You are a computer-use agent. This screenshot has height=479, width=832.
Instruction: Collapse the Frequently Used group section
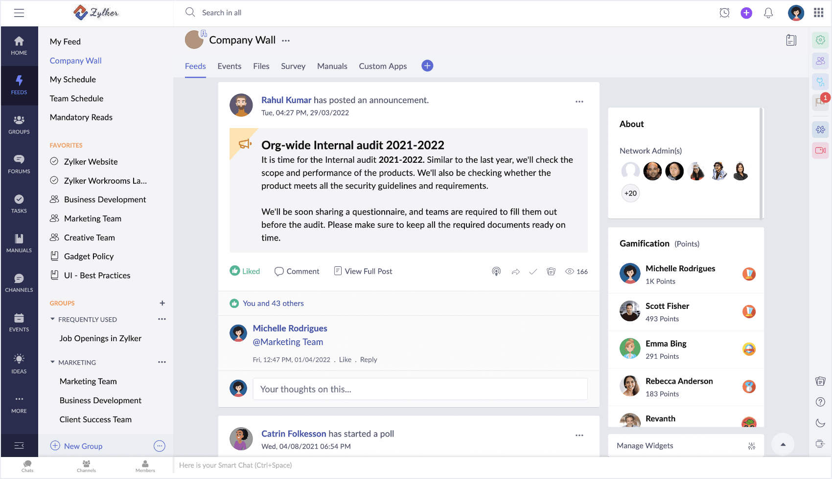[x=52, y=319]
